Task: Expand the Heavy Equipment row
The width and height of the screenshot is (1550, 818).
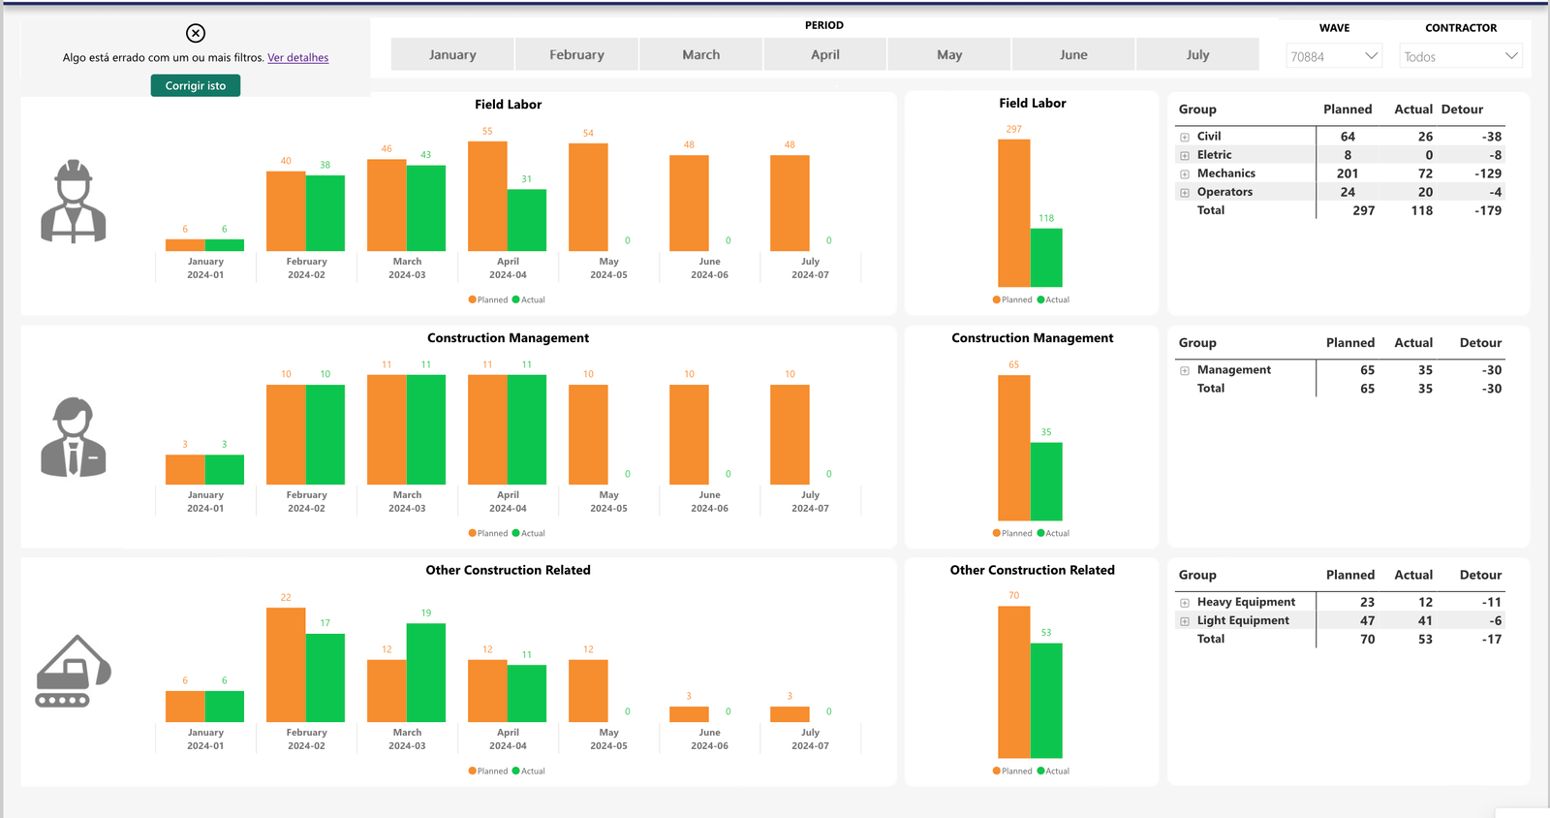Action: click(1185, 603)
